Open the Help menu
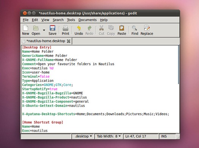This screenshot has width=199, height=148. [104, 20]
